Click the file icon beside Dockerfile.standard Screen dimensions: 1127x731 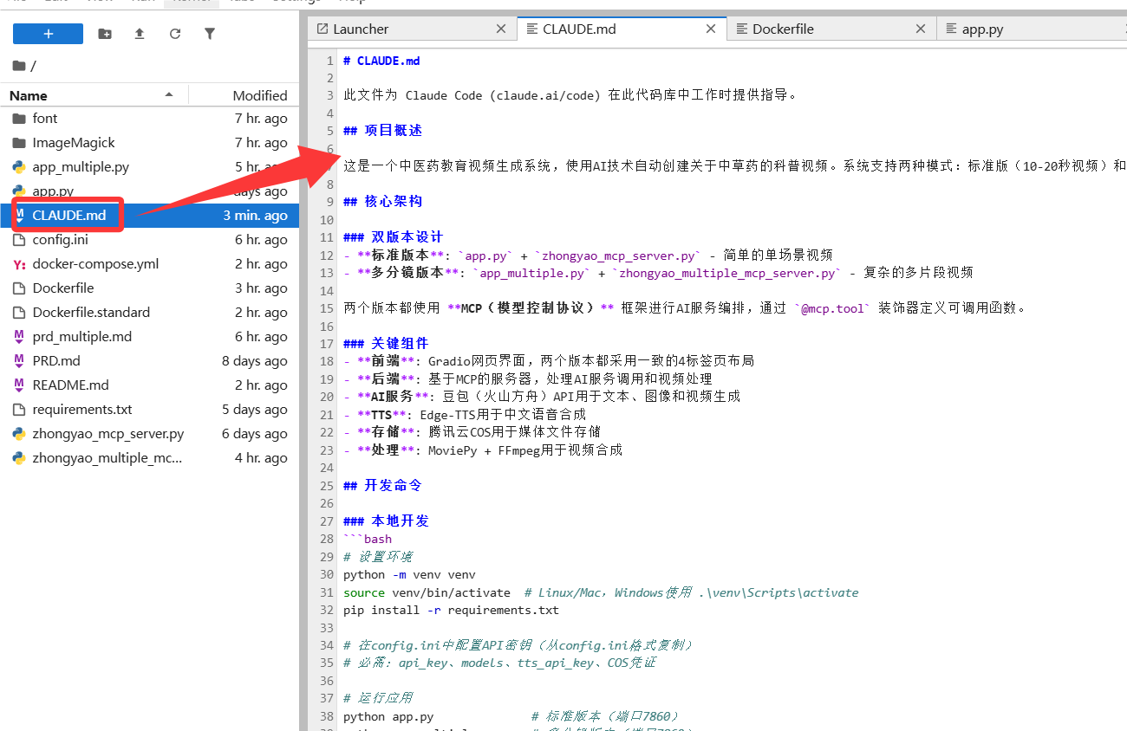click(x=19, y=312)
